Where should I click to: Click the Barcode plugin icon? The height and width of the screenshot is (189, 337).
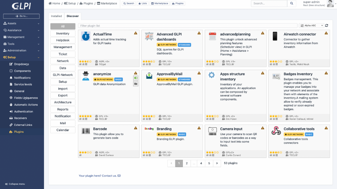coord(86,131)
